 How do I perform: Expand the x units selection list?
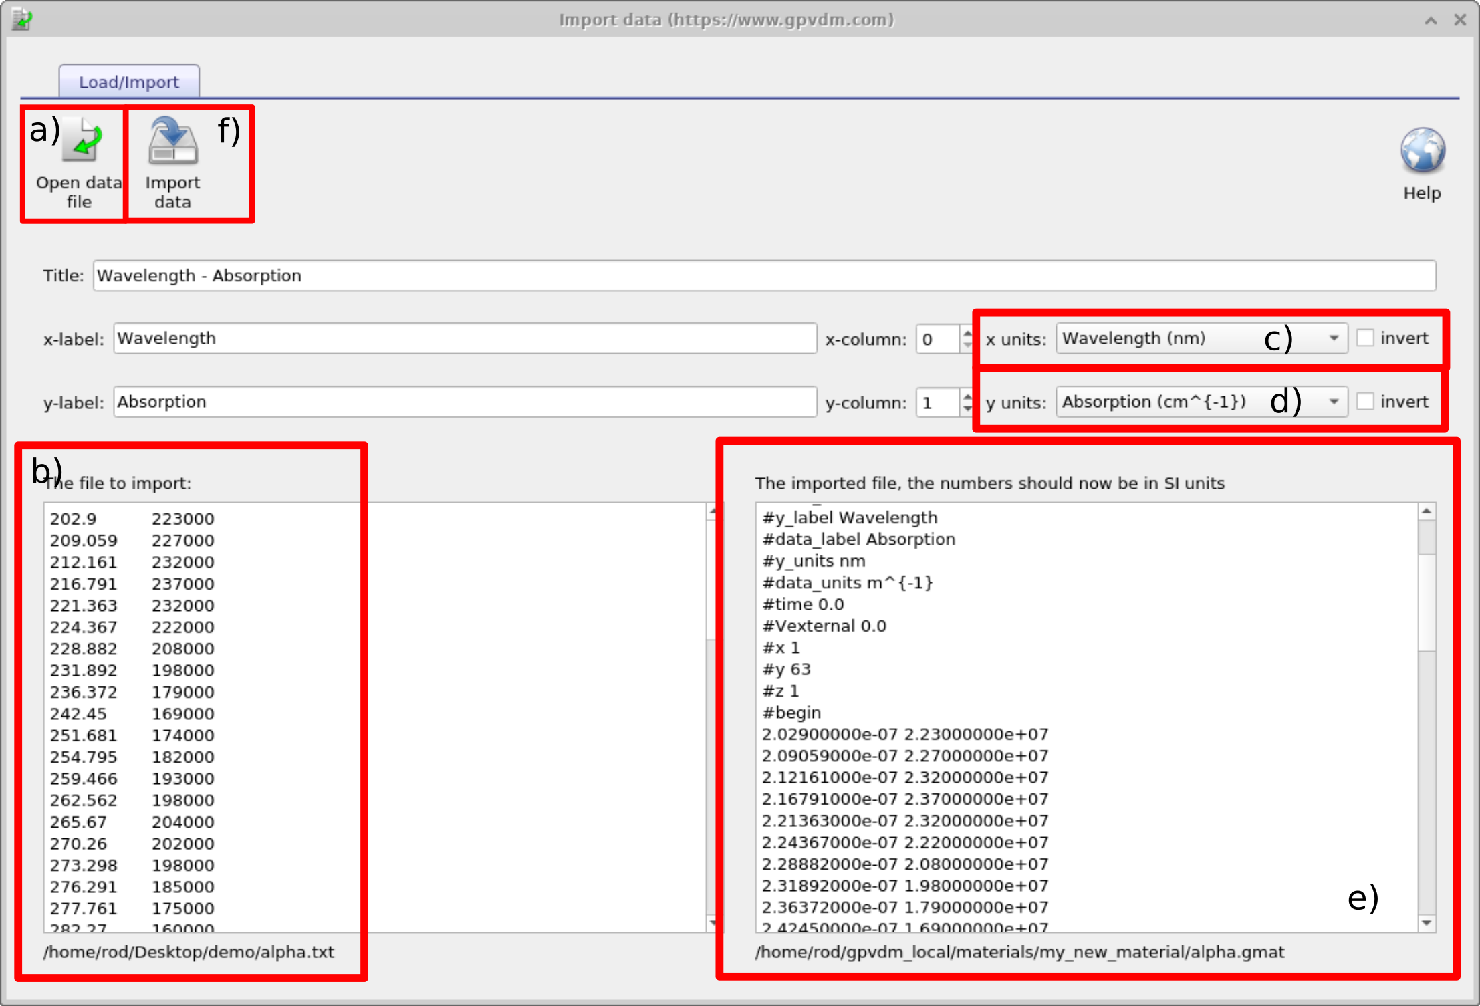(x=1334, y=338)
